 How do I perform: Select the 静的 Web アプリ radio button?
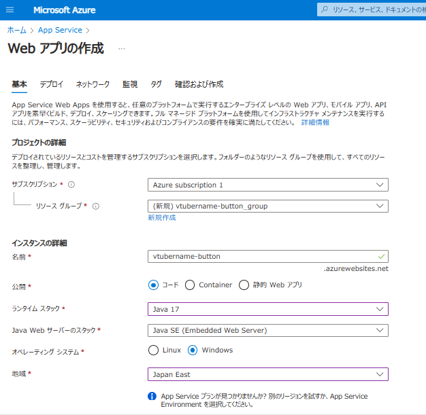[x=244, y=285]
